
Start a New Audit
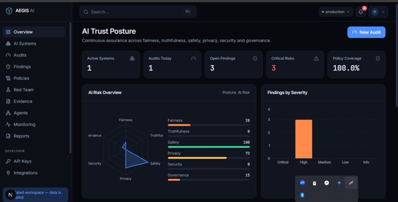click(x=366, y=32)
